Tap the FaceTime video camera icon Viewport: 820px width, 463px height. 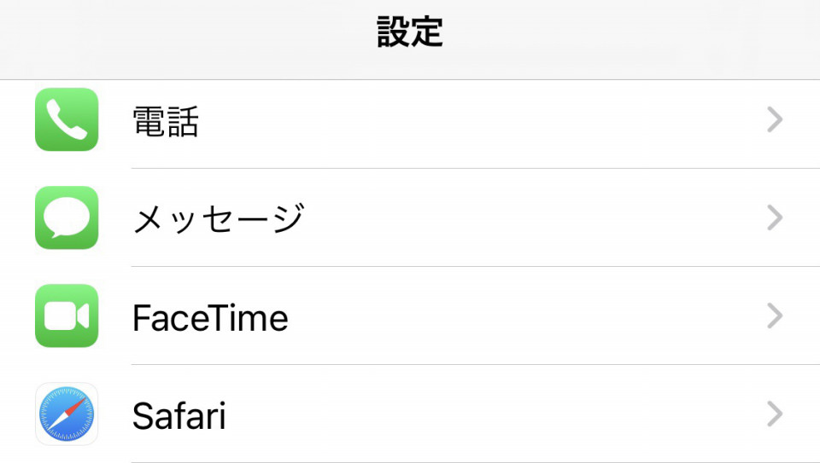pyautogui.click(x=67, y=315)
